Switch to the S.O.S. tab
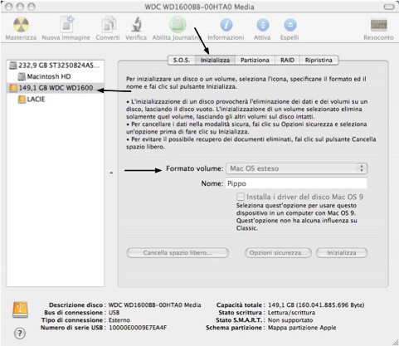 (182, 60)
